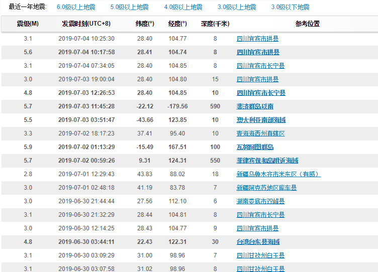Click the 青海海西州直辖区 link
This screenshot has height=272, width=378.
coord(260,133)
